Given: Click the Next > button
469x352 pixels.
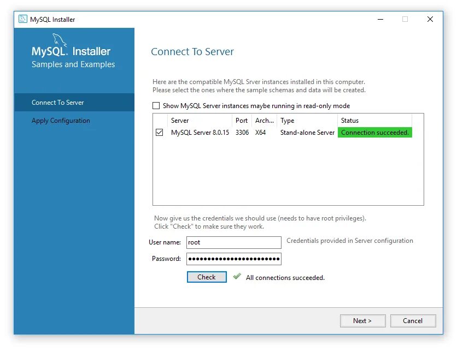Looking at the screenshot, I should pyautogui.click(x=362, y=321).
